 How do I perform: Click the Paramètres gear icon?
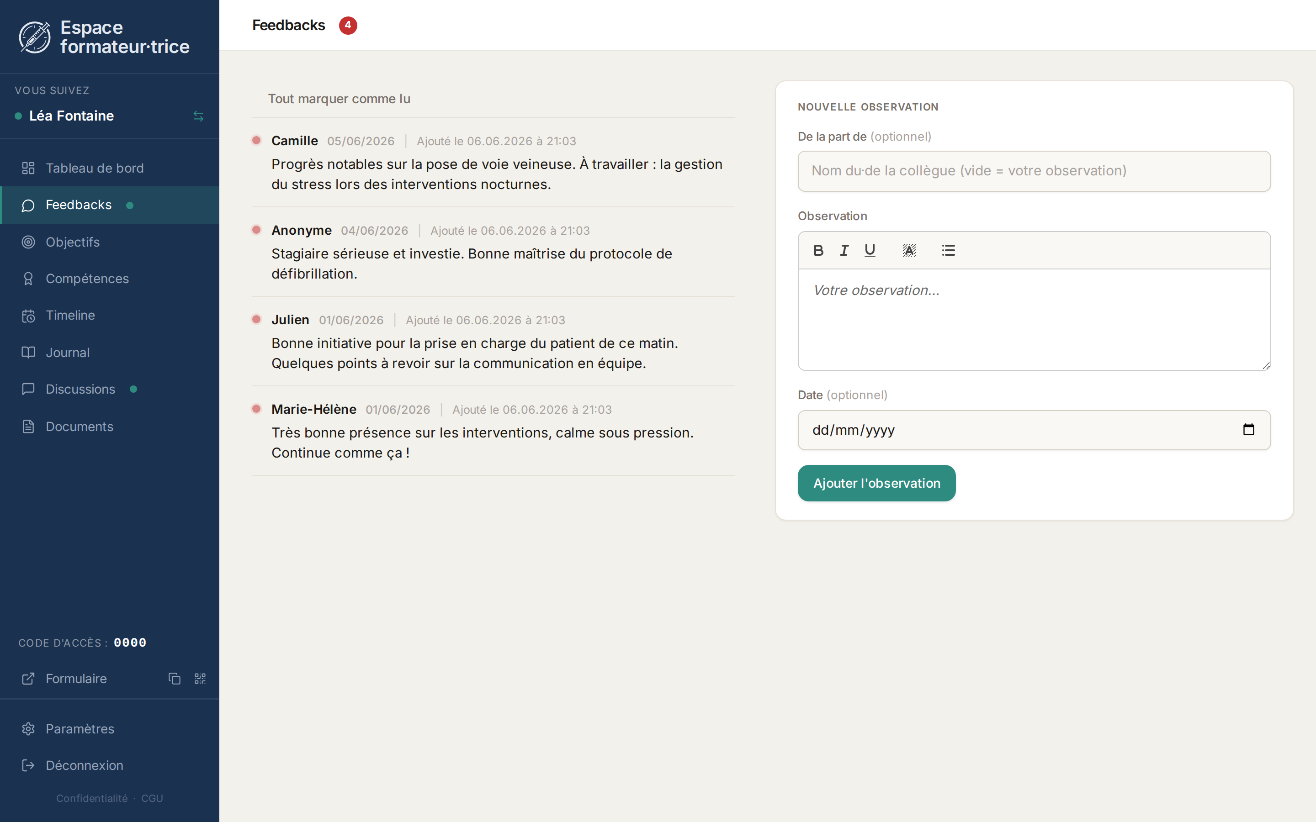click(x=28, y=728)
